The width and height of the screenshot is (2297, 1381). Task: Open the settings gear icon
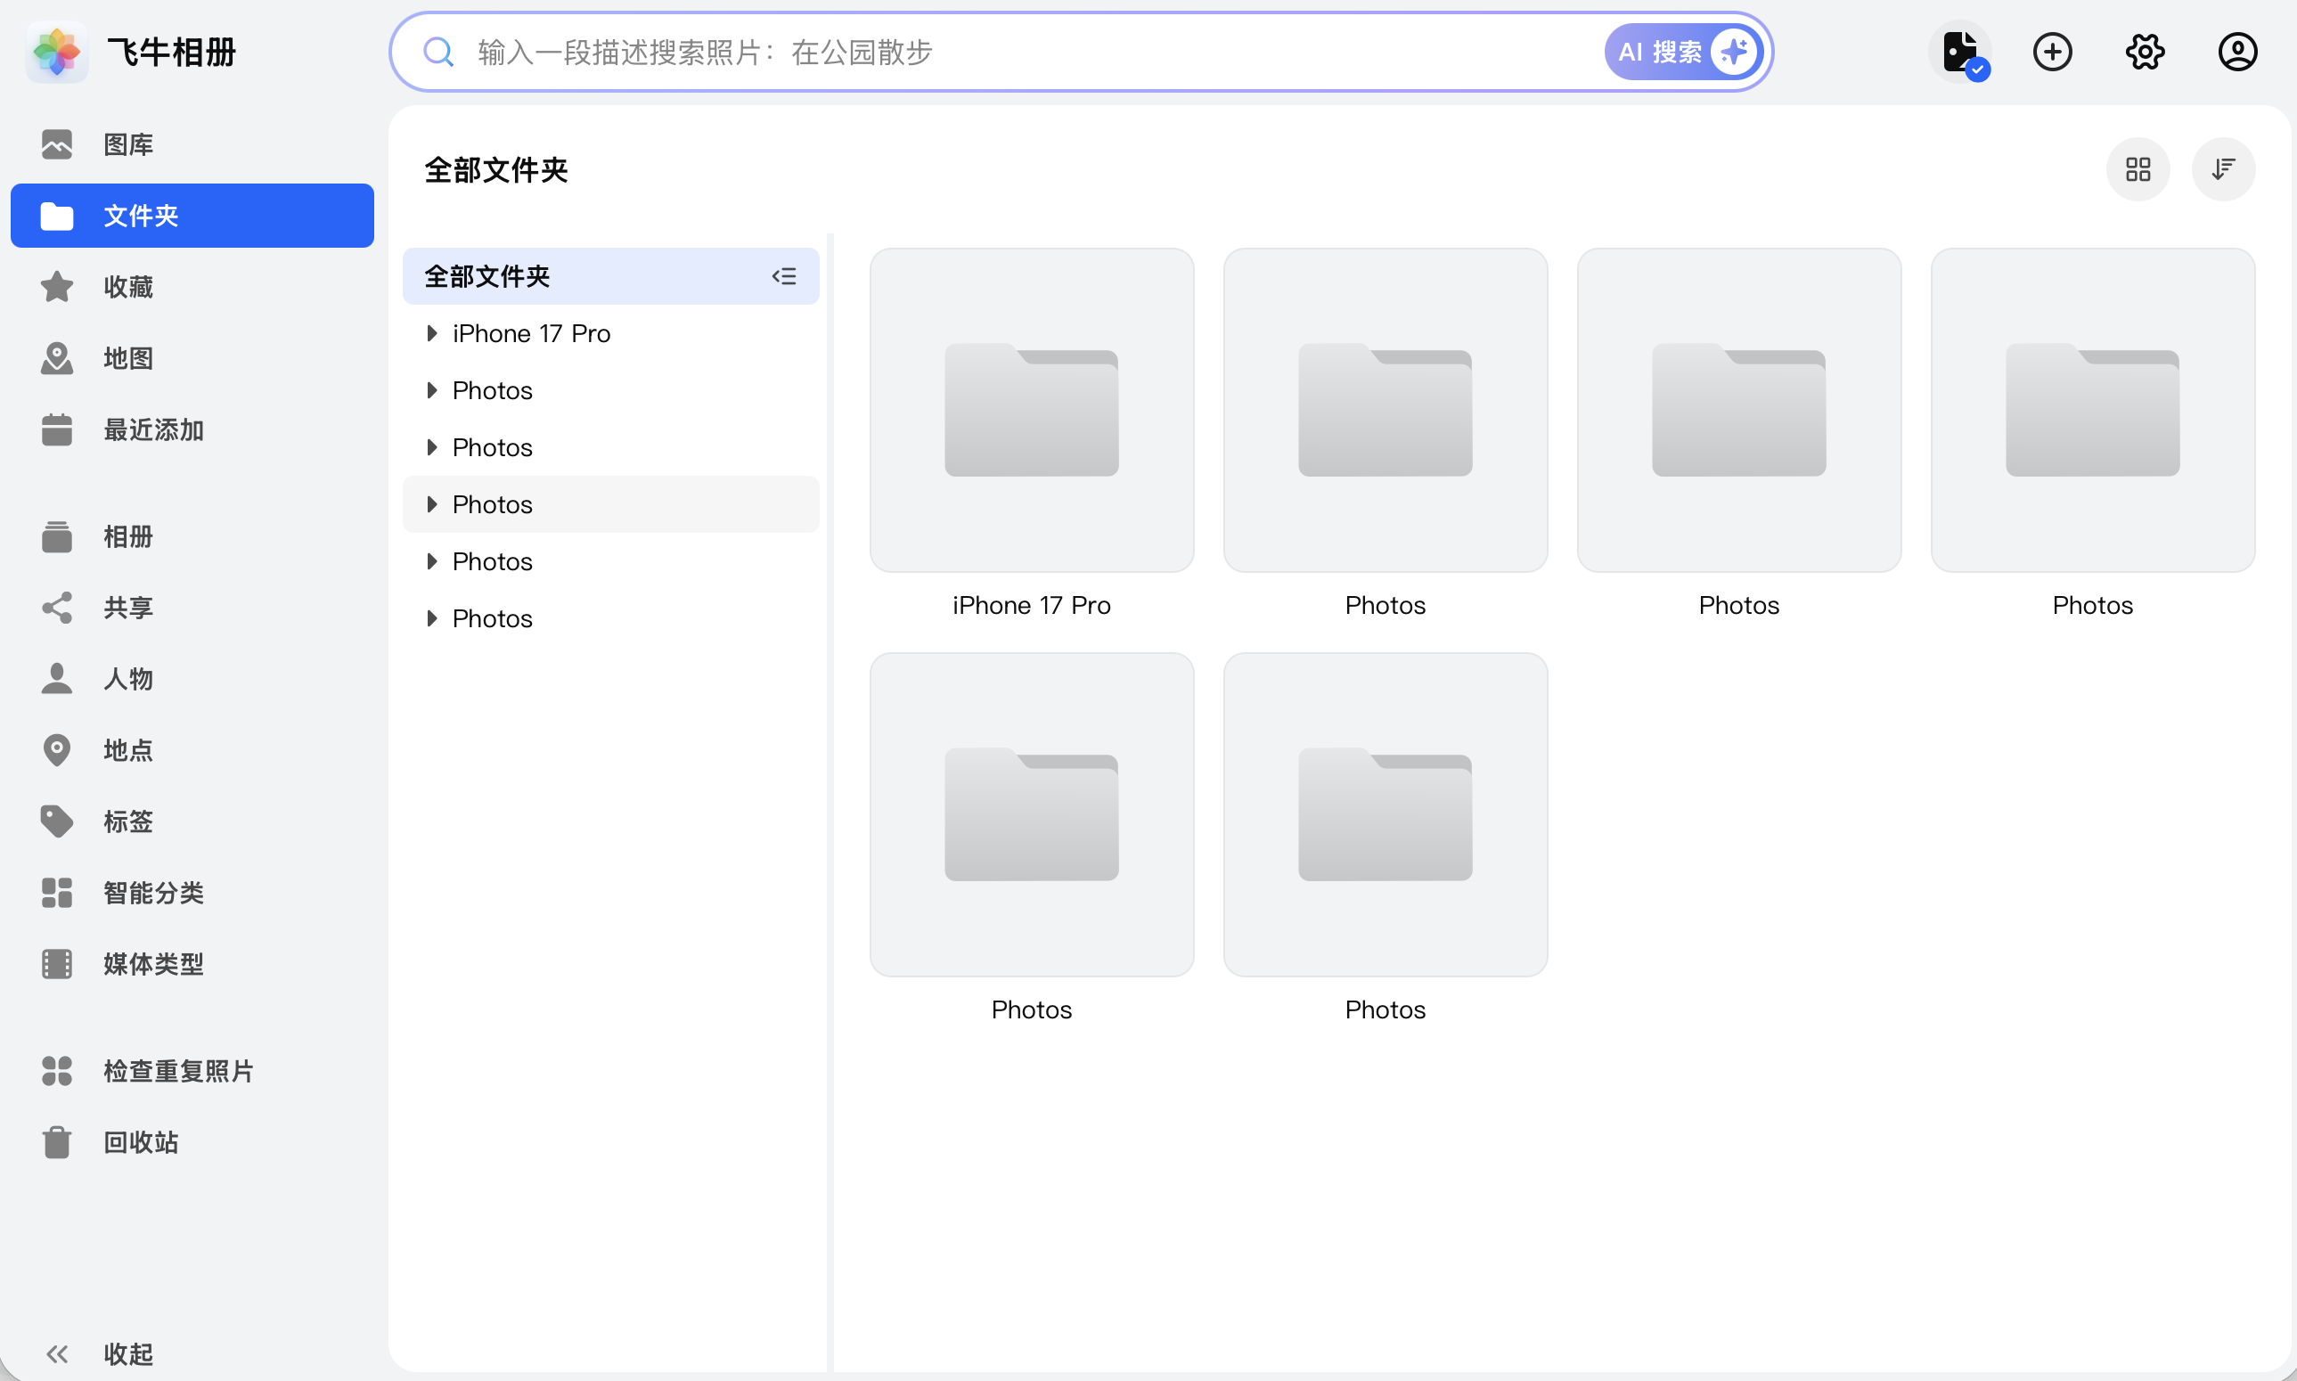pyautogui.click(x=2145, y=52)
